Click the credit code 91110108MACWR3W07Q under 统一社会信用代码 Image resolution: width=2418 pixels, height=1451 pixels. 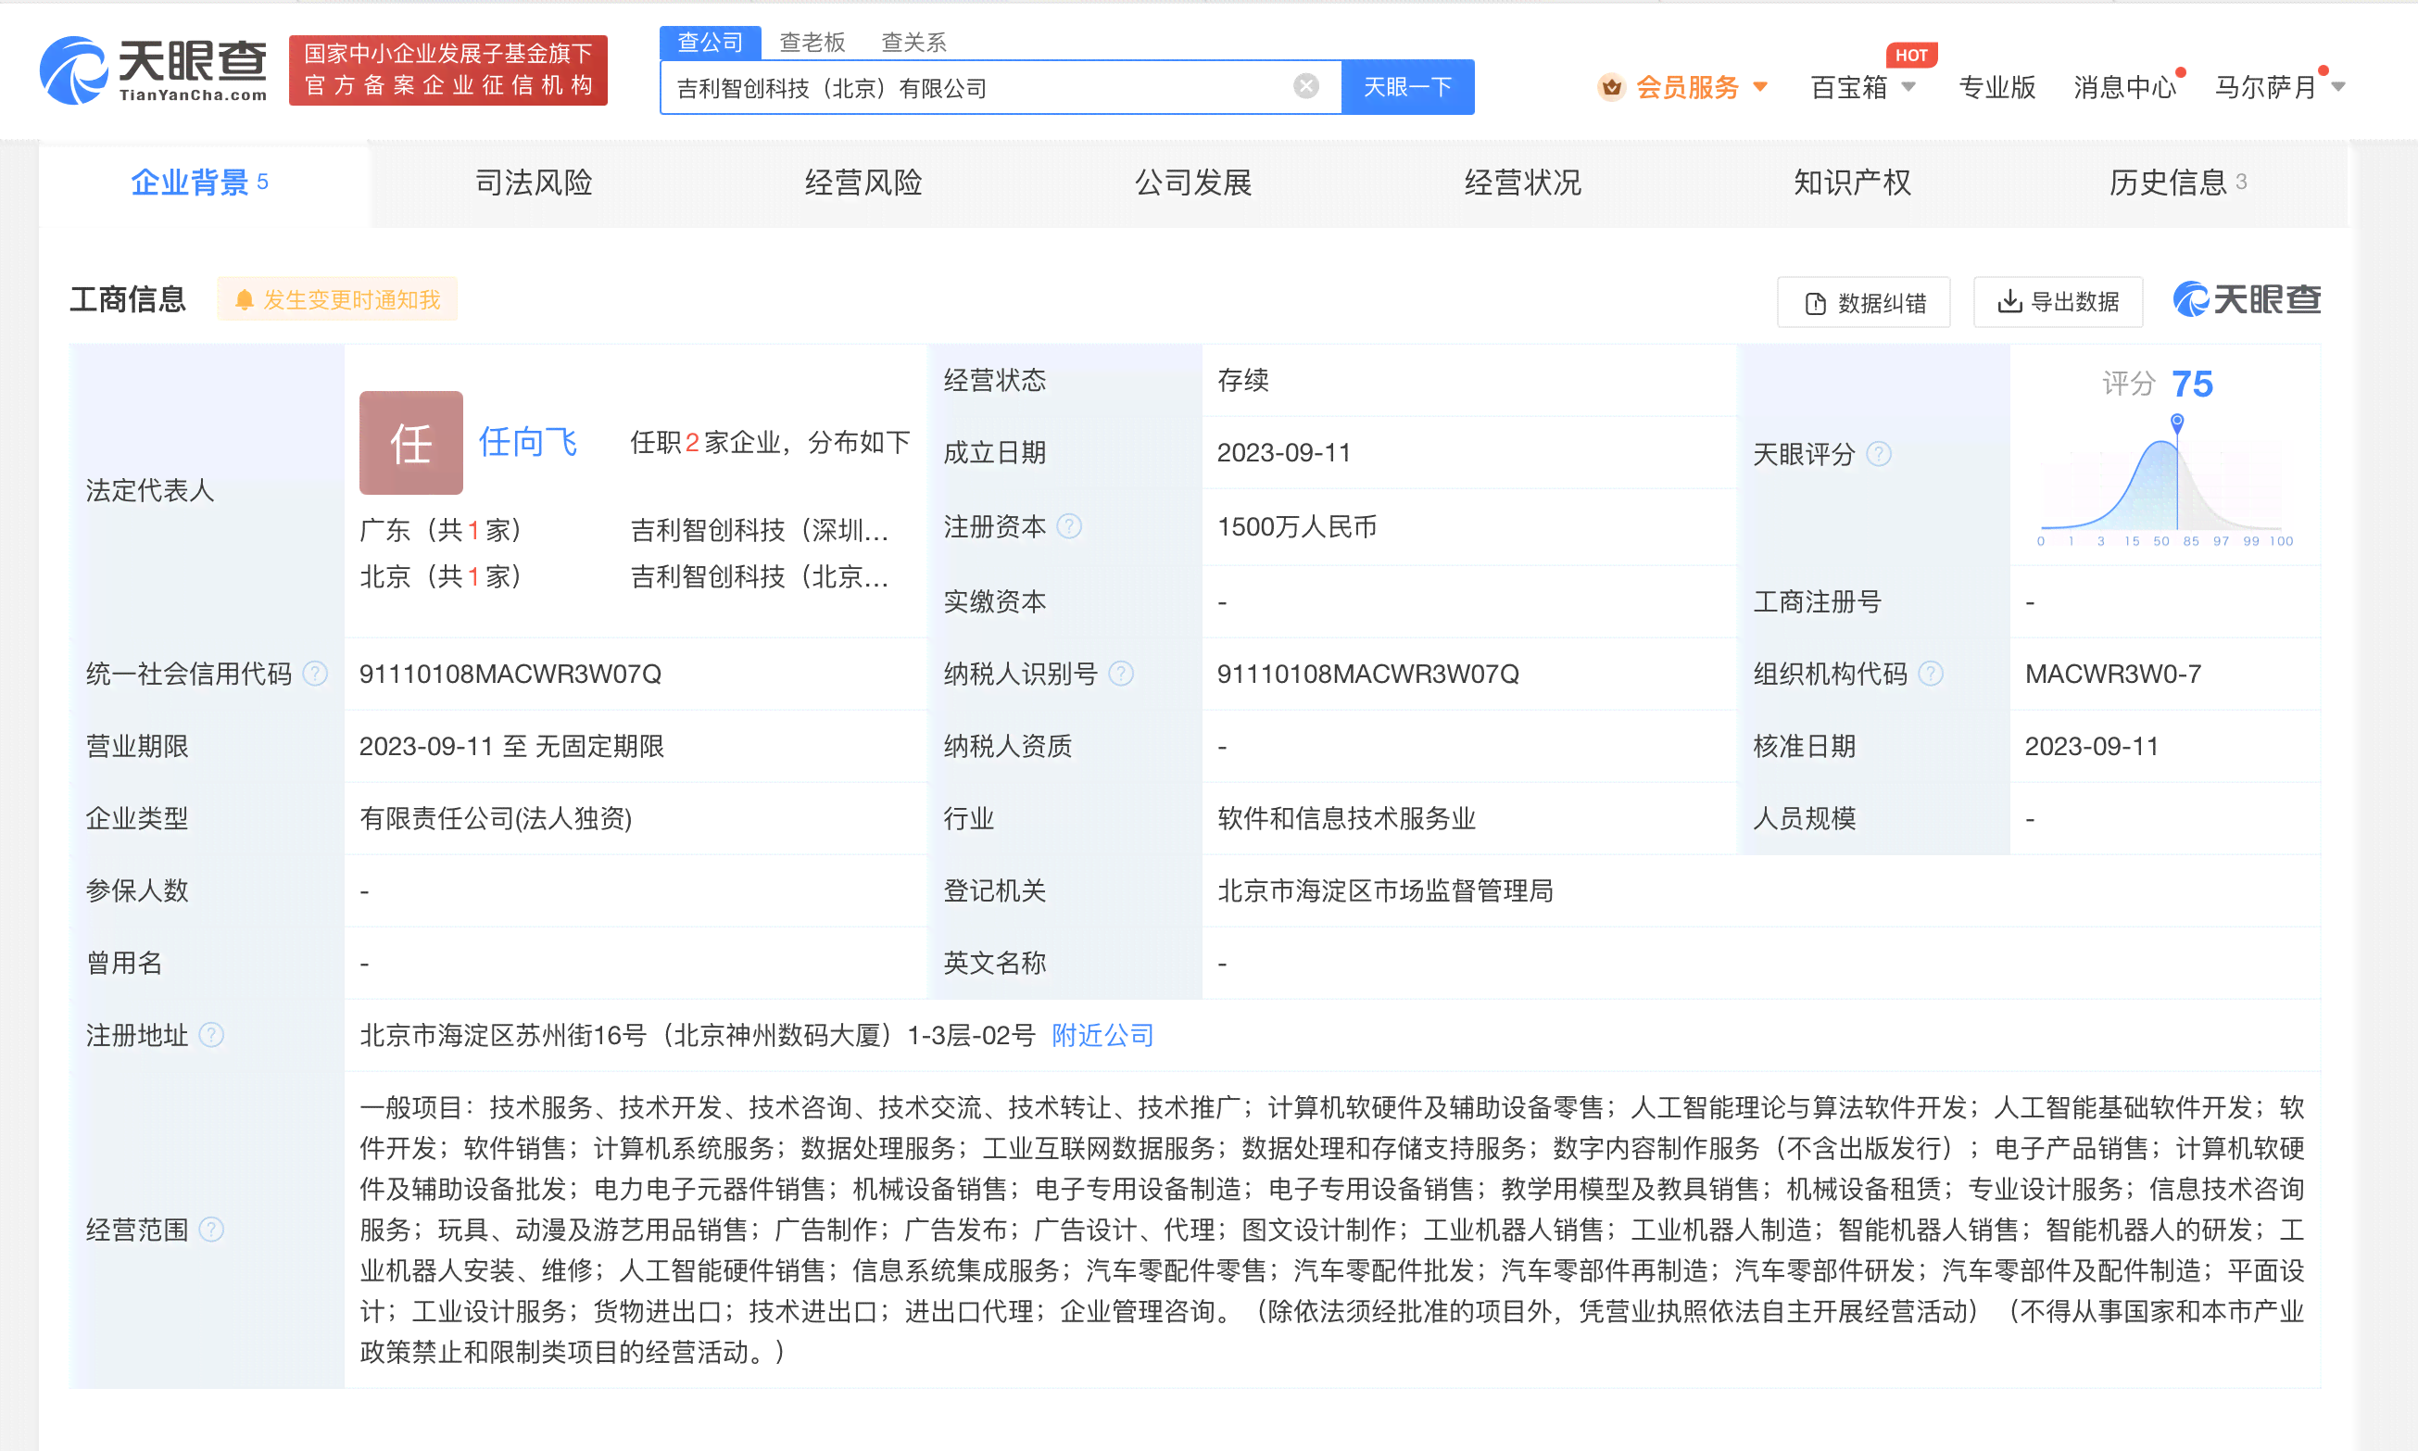tap(510, 673)
